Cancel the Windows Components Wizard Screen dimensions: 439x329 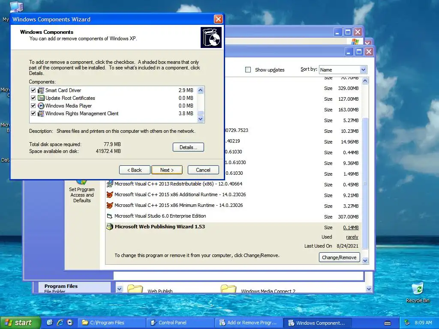pos(203,170)
